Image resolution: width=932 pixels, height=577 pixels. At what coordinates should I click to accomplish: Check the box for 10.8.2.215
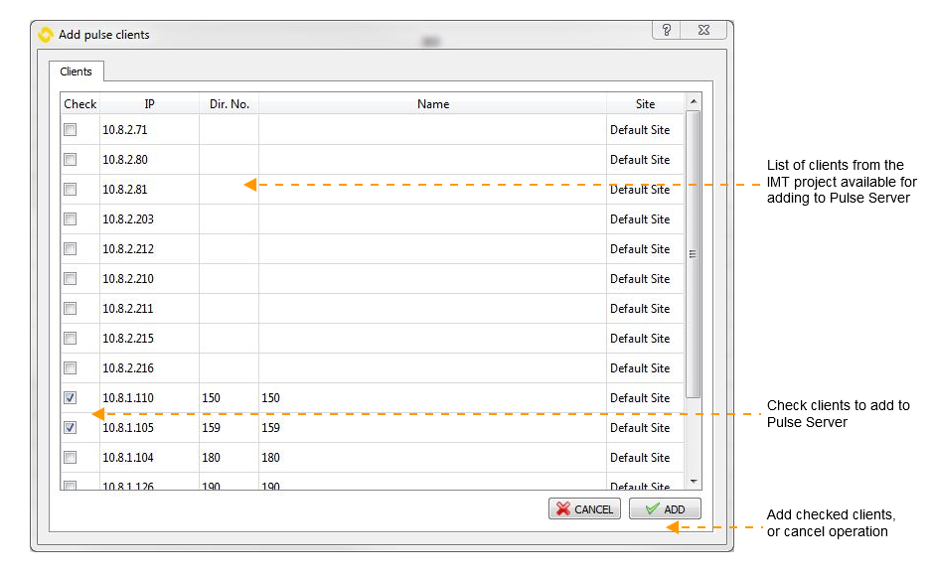[71, 338]
